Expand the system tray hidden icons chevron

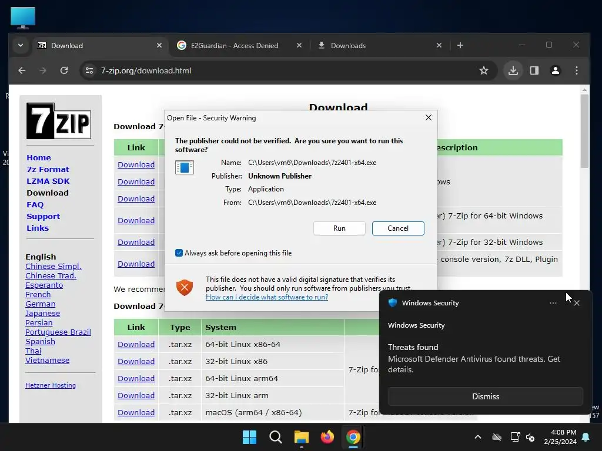[x=477, y=437]
